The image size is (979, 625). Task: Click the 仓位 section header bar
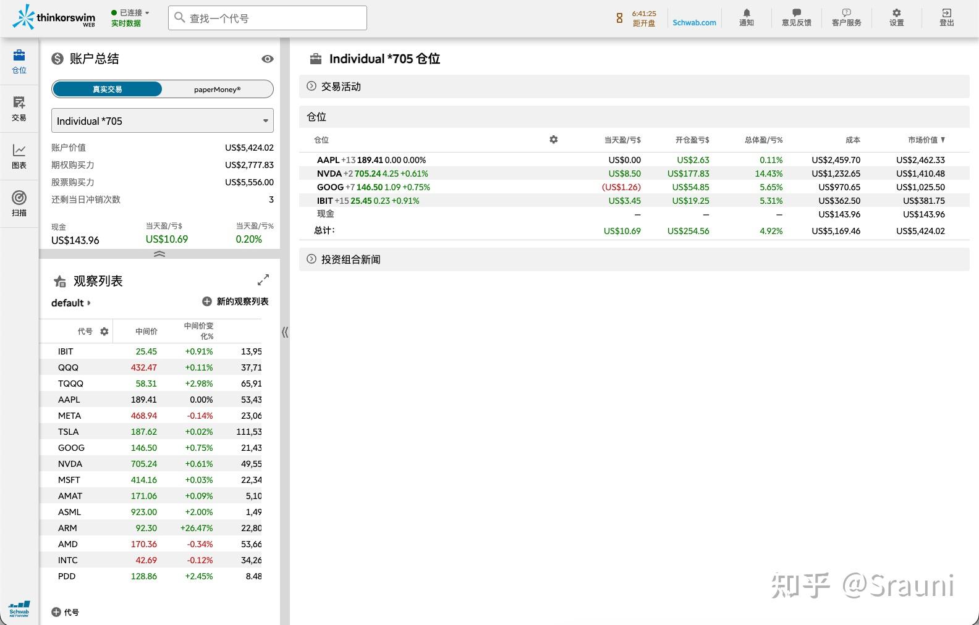pyautogui.click(x=634, y=117)
